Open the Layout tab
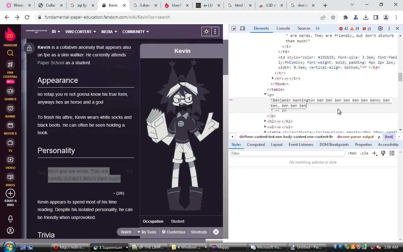 pyautogui.click(x=277, y=145)
